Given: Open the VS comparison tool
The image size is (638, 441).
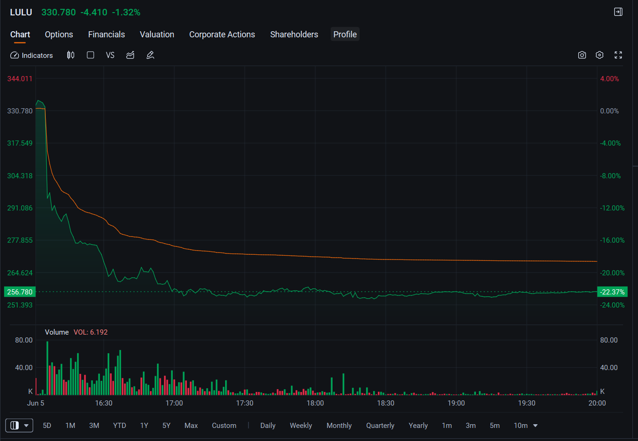Looking at the screenshot, I should tap(110, 55).
